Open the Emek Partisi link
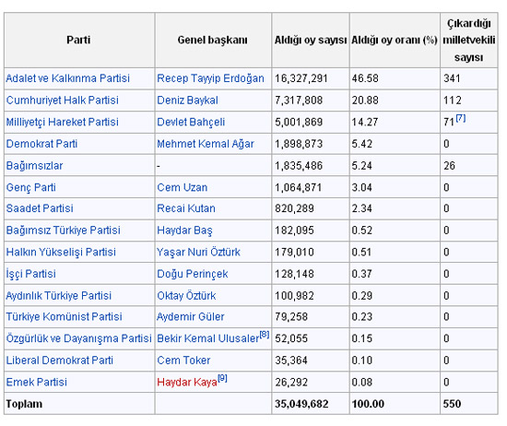Screen dimensions: 507x426 (x=37, y=383)
